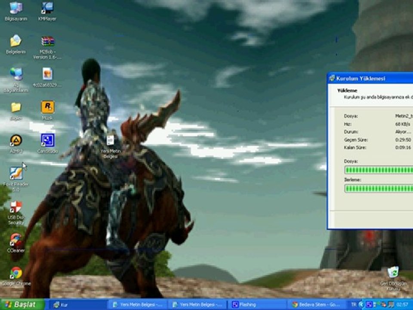The width and height of the screenshot is (413, 310).
Task: Switch to Bedava Siteni Chrome taskbar window
Action: pos(317,305)
